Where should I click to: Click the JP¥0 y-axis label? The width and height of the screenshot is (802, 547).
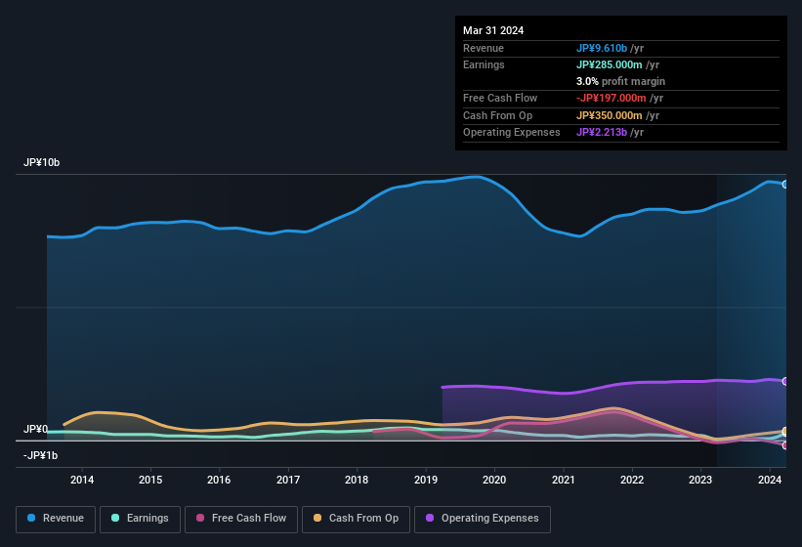click(x=35, y=429)
